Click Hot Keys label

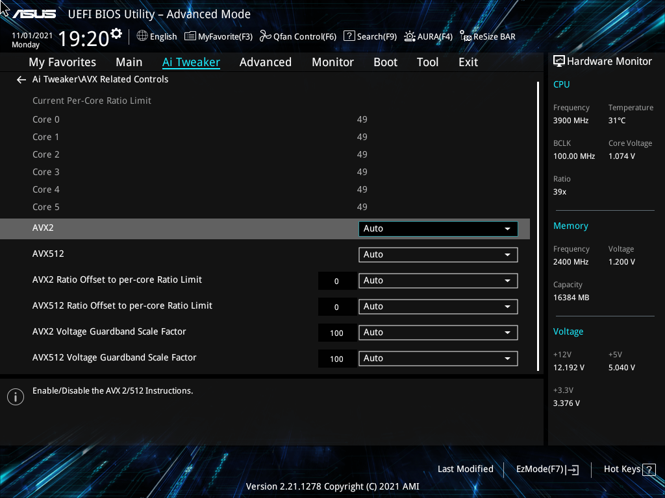coord(621,469)
